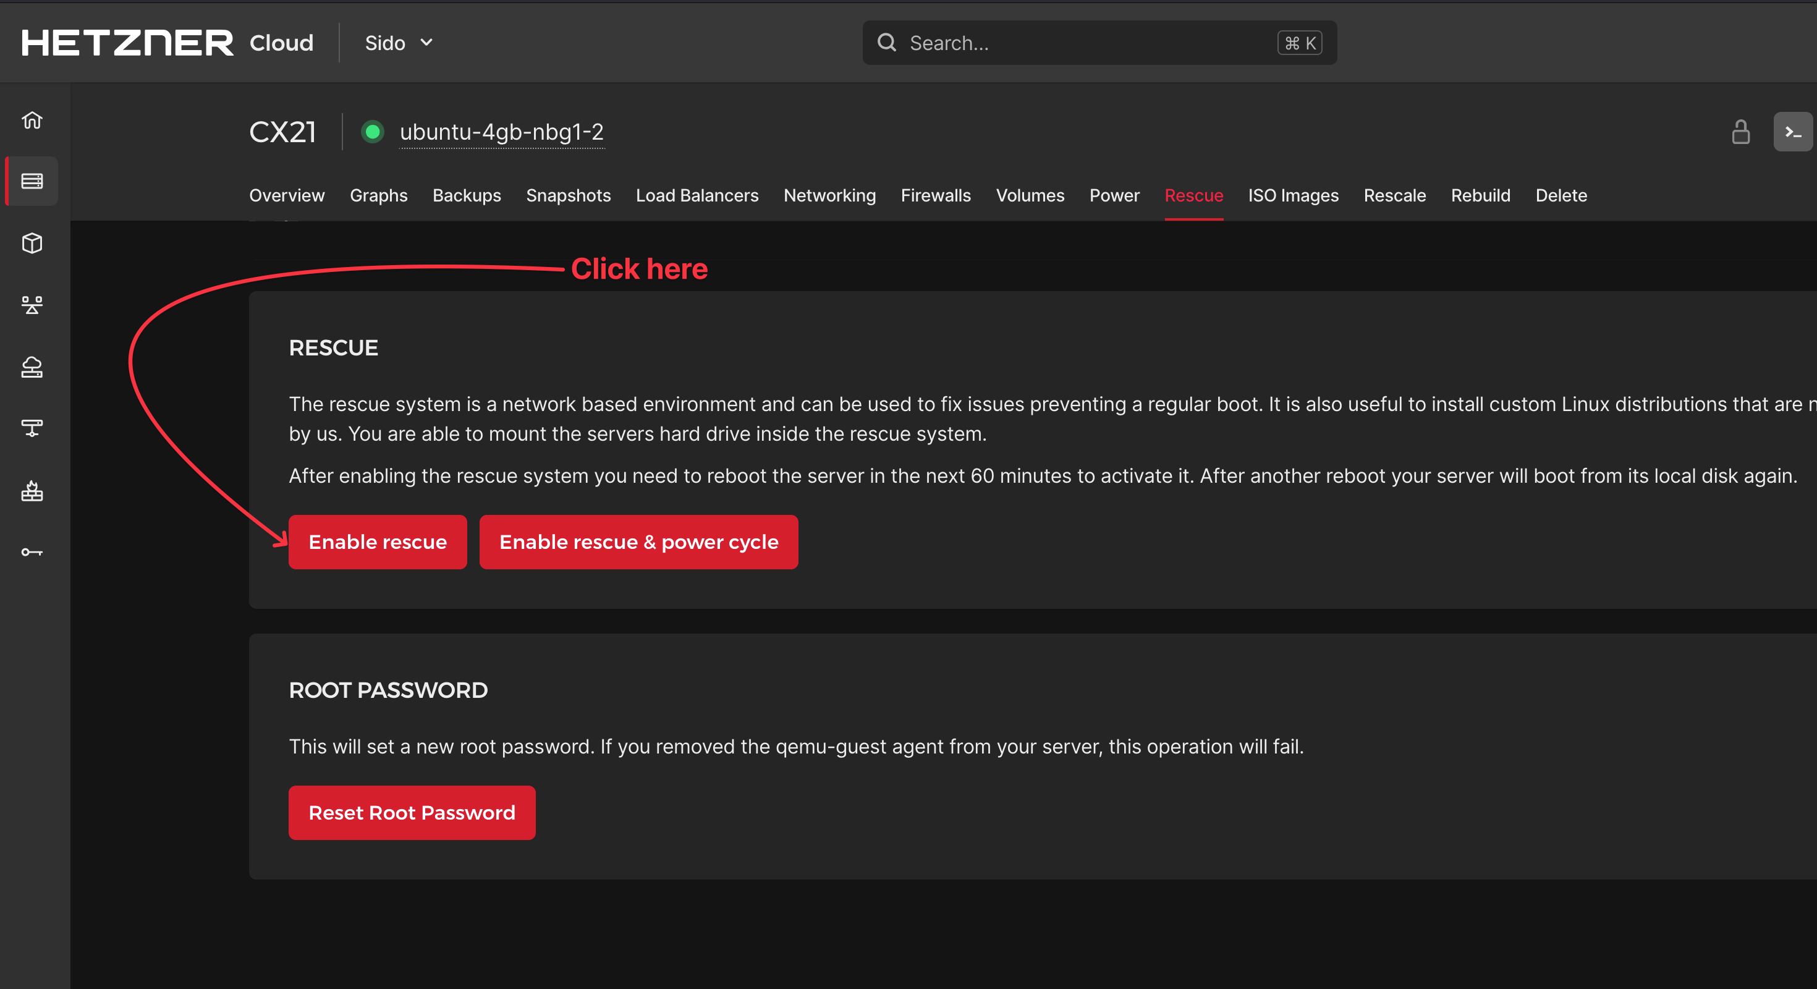The height and width of the screenshot is (989, 1817).
Task: Click the Volumes sidebar icon
Action: (33, 244)
